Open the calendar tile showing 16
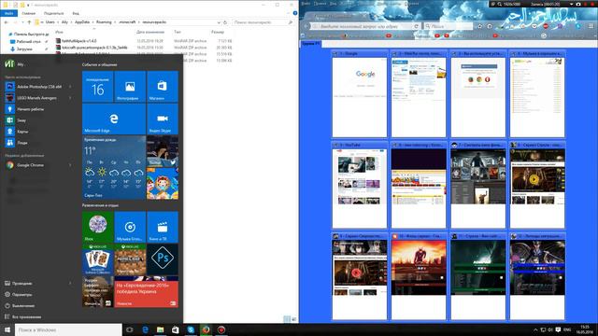Screen dimensions: 598x336 (x=97, y=87)
